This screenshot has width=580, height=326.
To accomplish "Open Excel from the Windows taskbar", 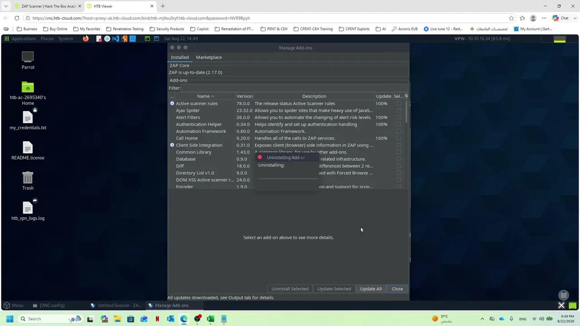I will 210,319.
